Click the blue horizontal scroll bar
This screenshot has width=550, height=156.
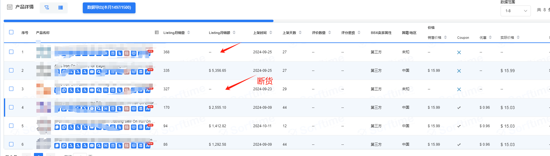[x=139, y=21]
